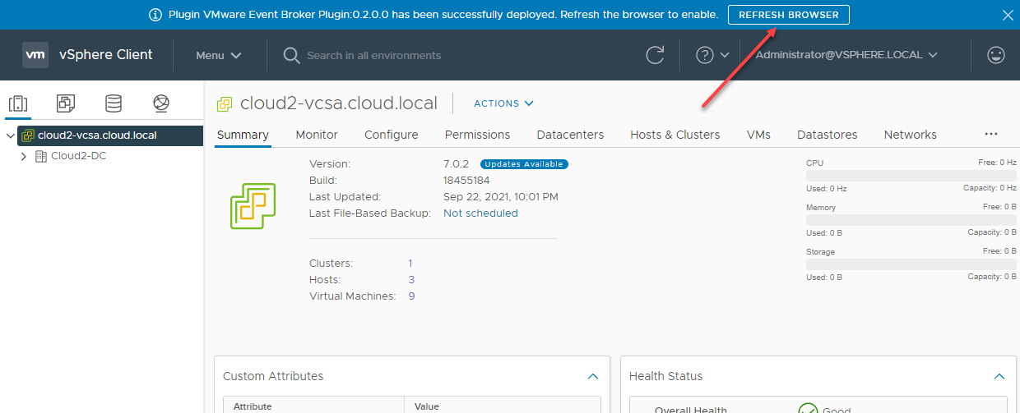Screen dimensions: 1020x413
Task: Collapse the Custom Attributes panel
Action: [x=593, y=376]
